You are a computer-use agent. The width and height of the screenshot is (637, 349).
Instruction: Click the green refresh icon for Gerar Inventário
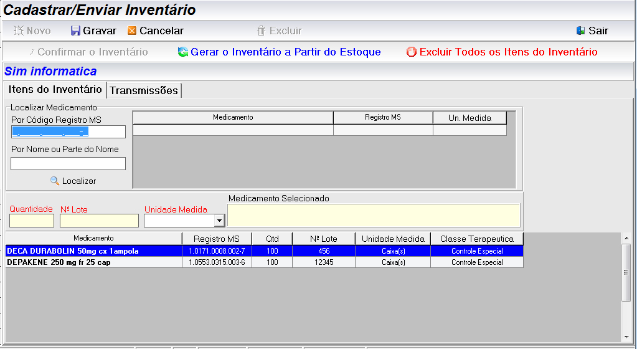[182, 52]
